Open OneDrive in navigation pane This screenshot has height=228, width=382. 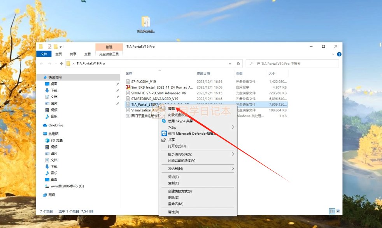[x=56, y=125]
